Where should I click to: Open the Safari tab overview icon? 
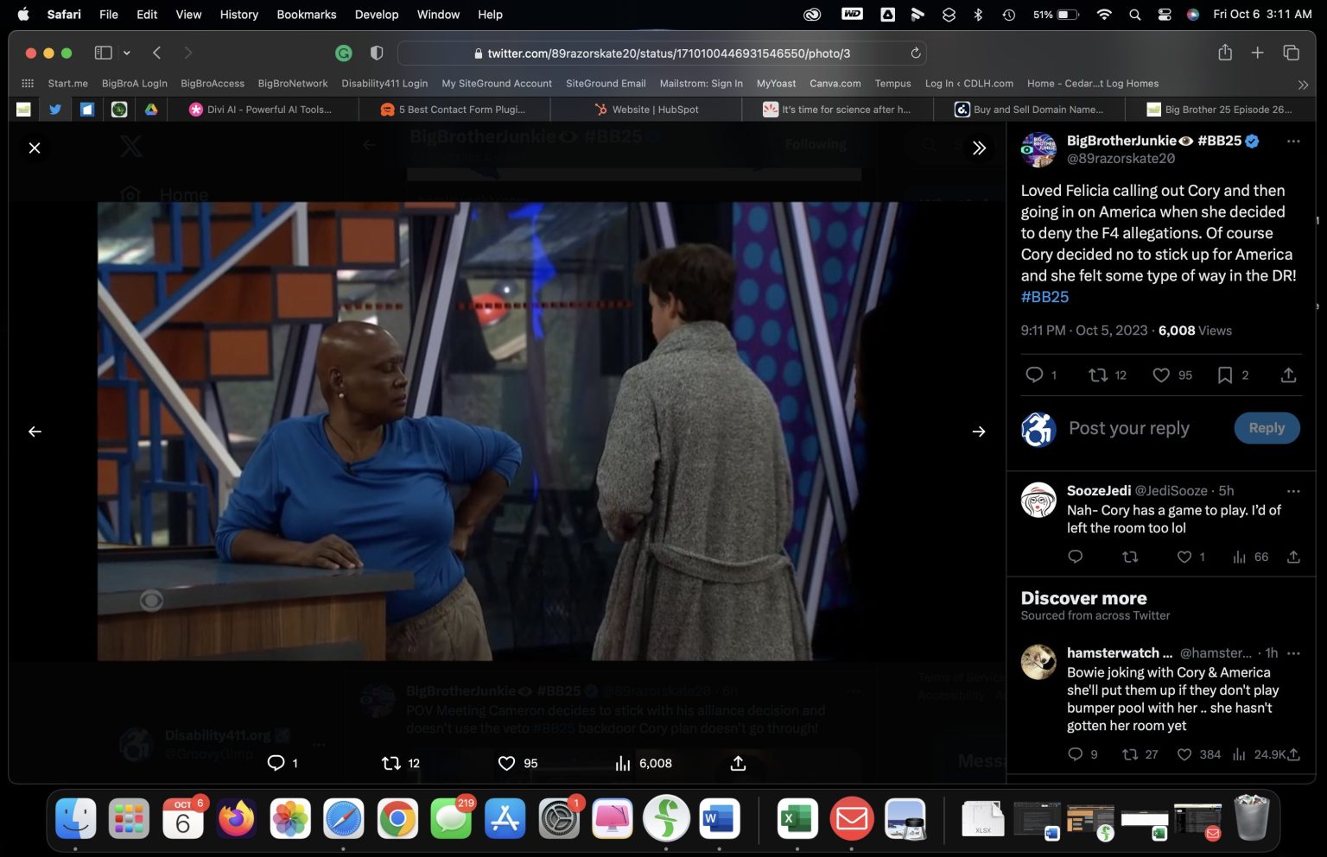pyautogui.click(x=1291, y=54)
